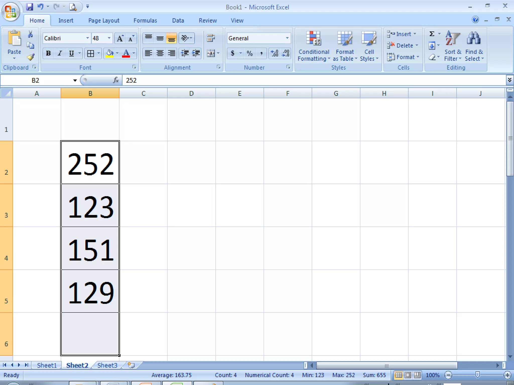Open the font name dropdown
The image size is (514, 385).
coord(87,38)
